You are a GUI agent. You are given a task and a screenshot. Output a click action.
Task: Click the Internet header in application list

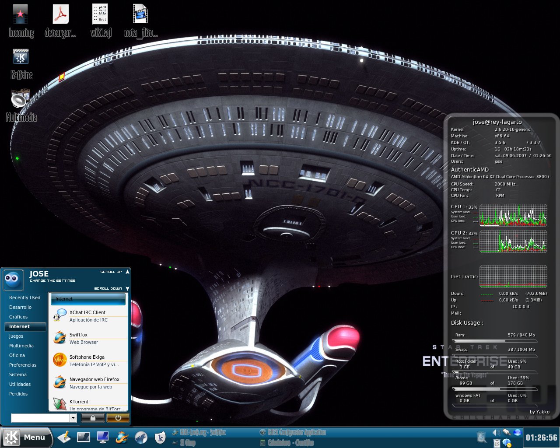(88, 299)
